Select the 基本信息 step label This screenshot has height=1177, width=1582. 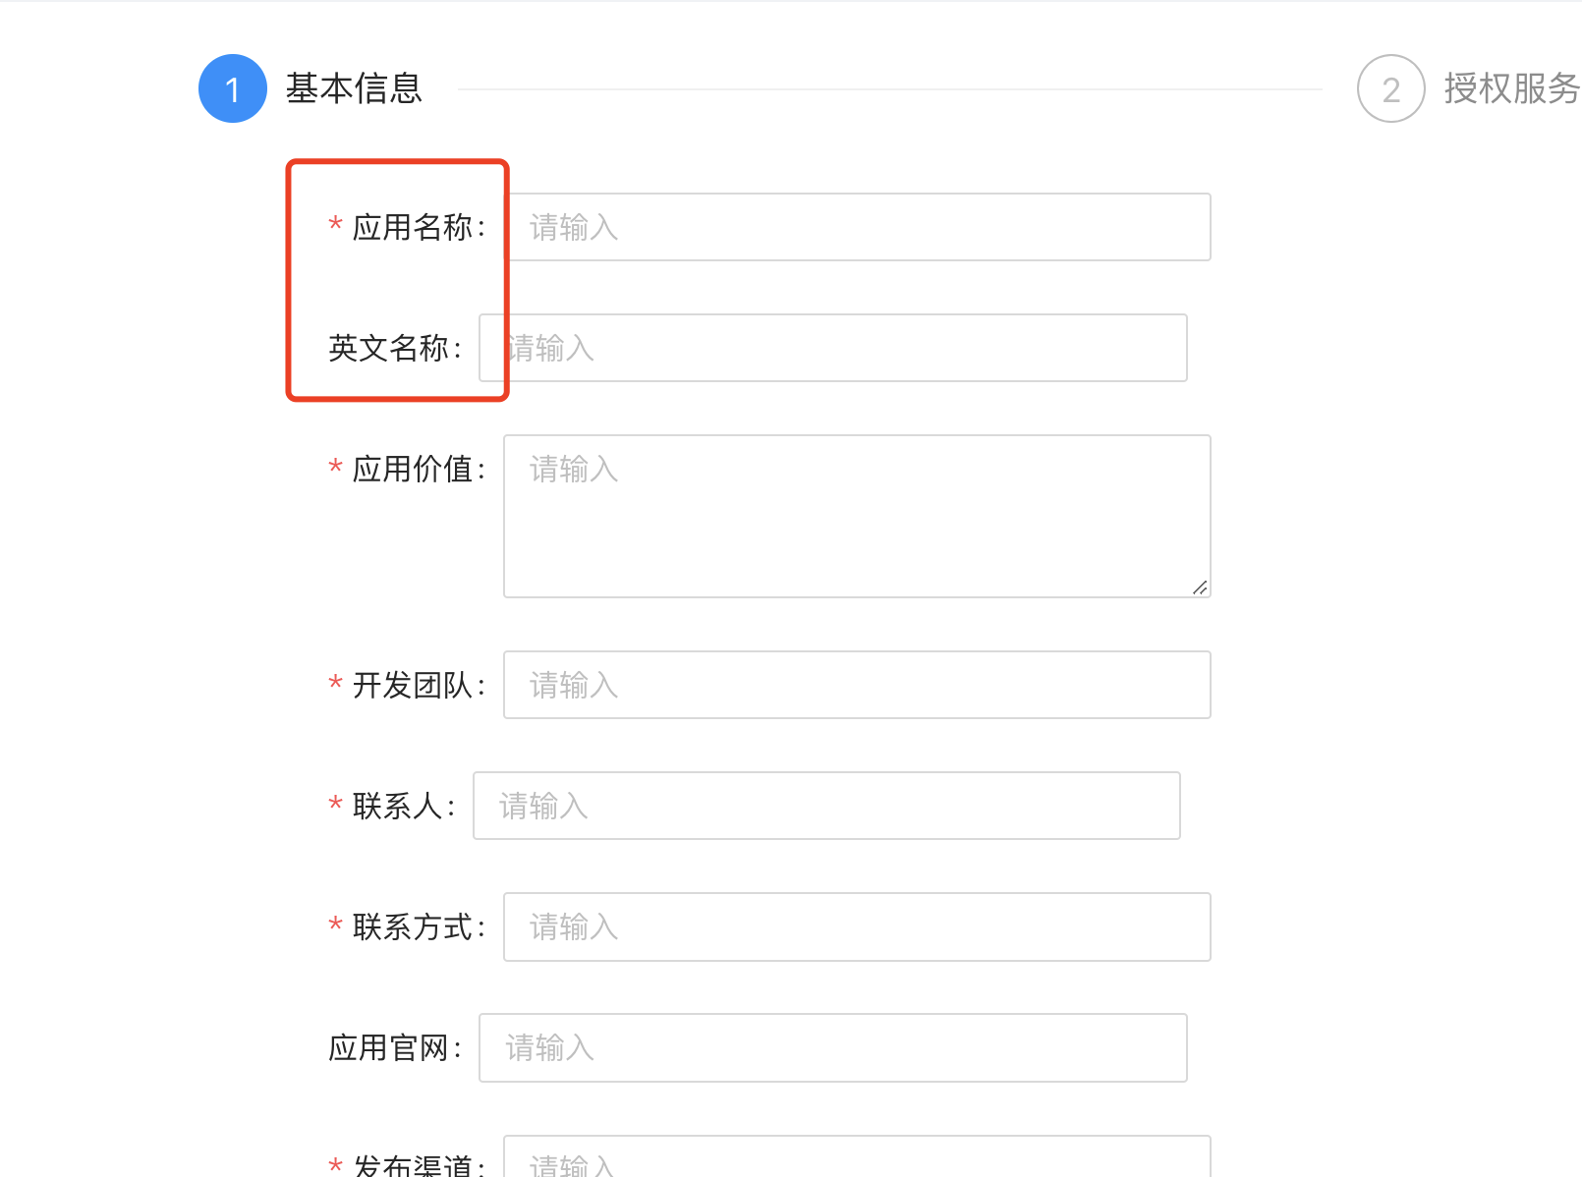353,88
